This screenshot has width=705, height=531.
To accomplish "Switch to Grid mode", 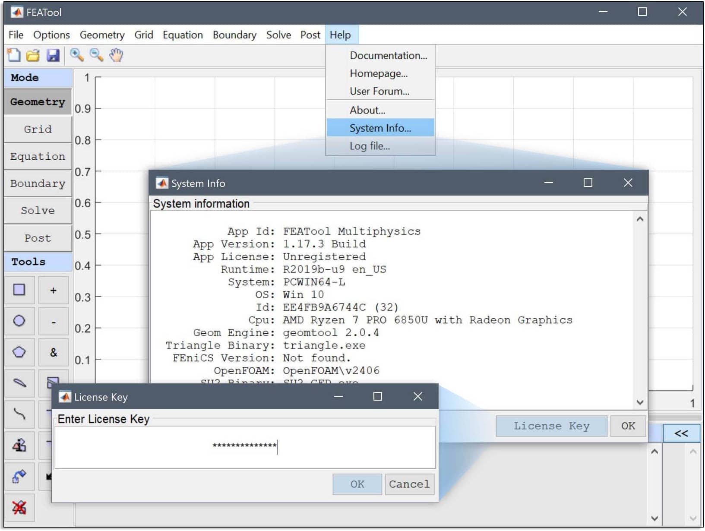I will [x=38, y=129].
